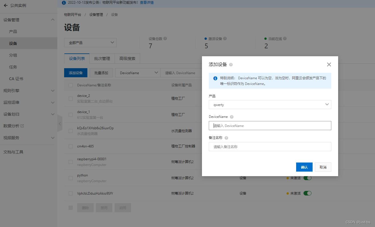Switch to the 设备列表 tab
This screenshot has height=227, width=375.
77,59
